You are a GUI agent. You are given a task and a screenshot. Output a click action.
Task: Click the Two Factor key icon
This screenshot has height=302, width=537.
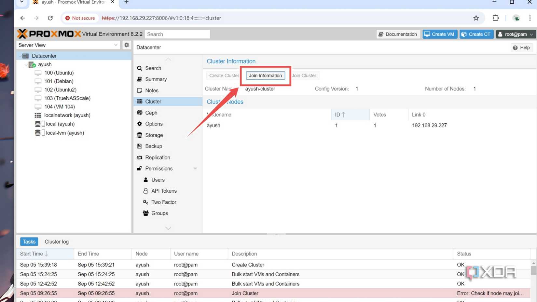click(146, 202)
